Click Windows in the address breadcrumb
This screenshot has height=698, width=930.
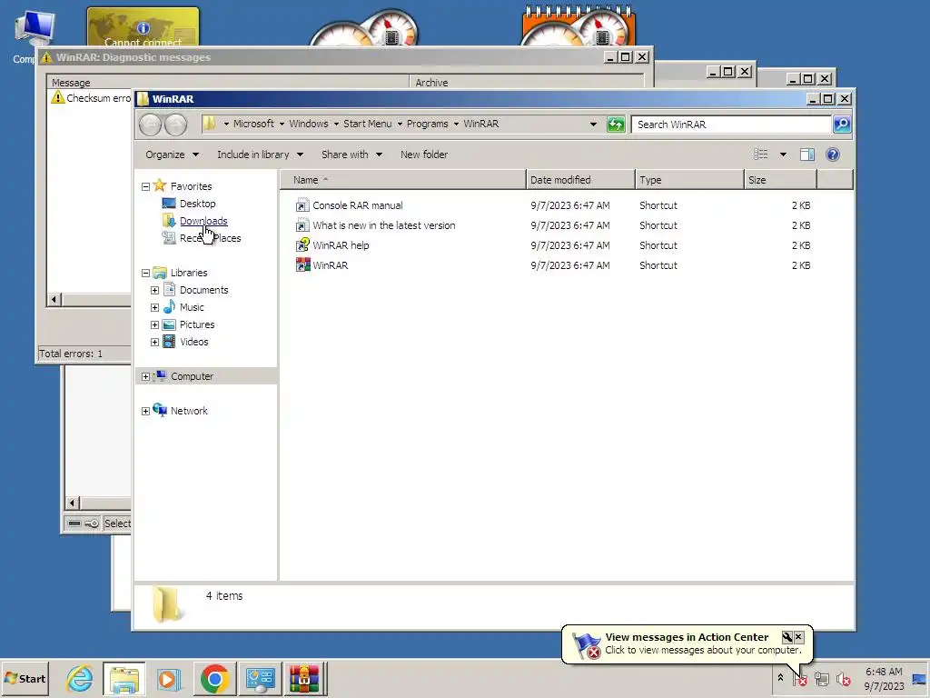click(309, 124)
